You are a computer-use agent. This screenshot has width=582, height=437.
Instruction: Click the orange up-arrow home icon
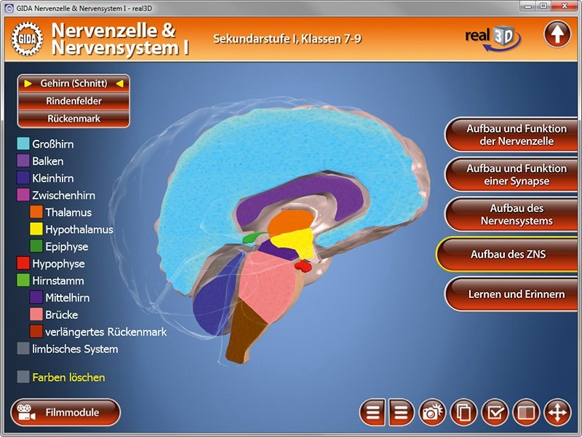point(557,34)
